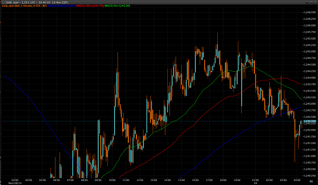Maximize the Gold spot chart window
318x185 pixels.
pyautogui.click(x=311, y=3)
